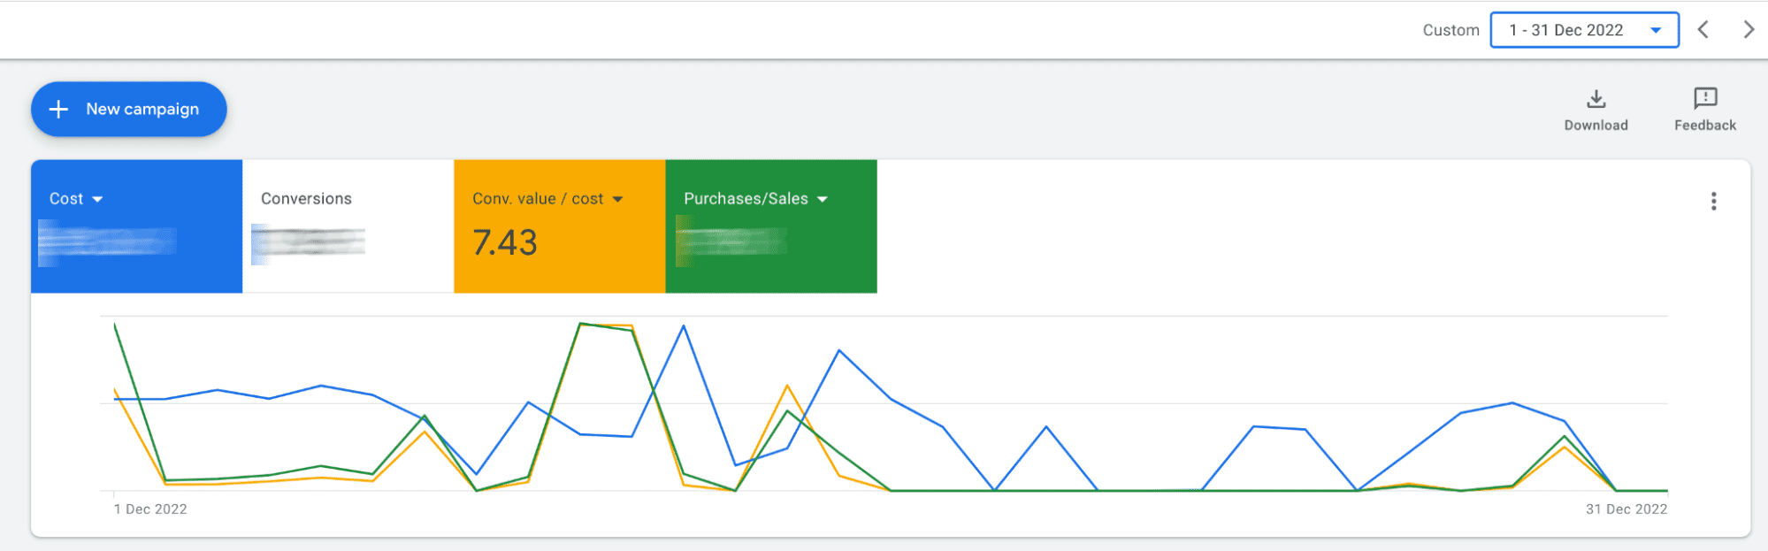The width and height of the screenshot is (1768, 551).
Task: Click the Custom label beside date picker
Action: click(x=1450, y=30)
